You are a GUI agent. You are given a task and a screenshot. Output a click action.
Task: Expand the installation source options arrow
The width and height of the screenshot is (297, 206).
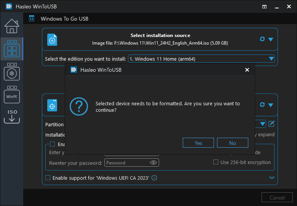(x=271, y=39)
